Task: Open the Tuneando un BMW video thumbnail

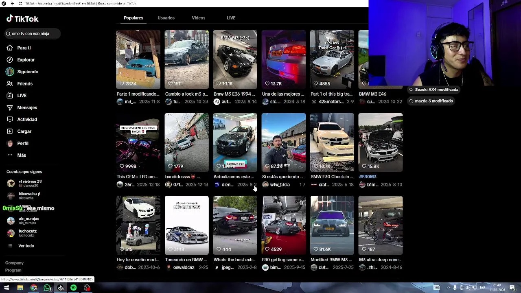Action: [186, 225]
